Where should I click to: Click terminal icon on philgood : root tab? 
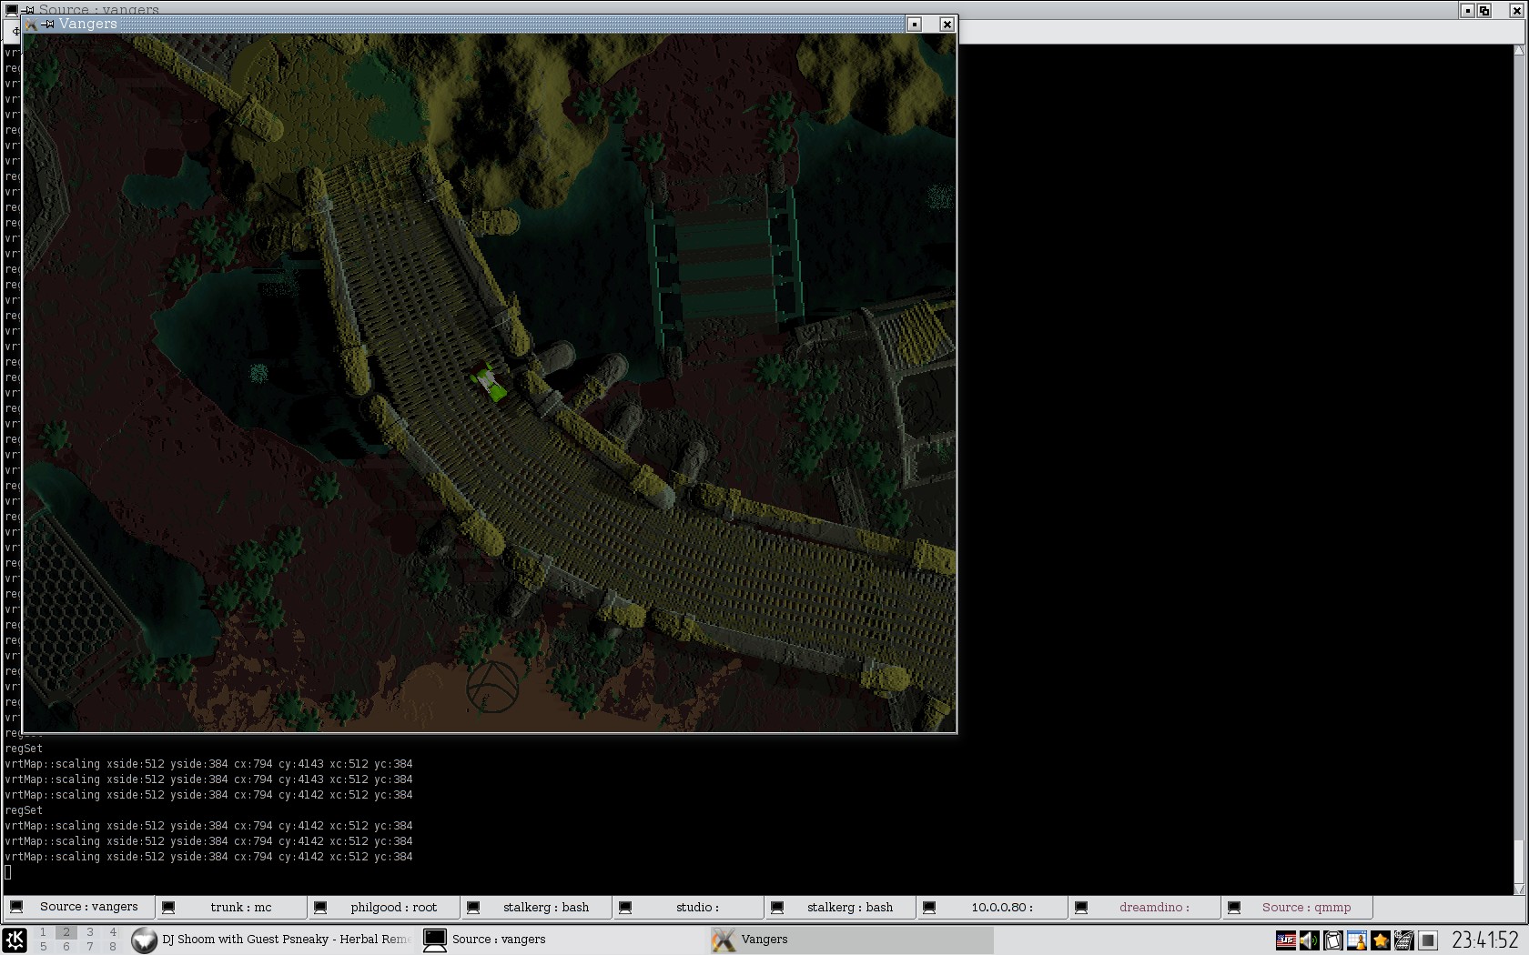coord(320,908)
